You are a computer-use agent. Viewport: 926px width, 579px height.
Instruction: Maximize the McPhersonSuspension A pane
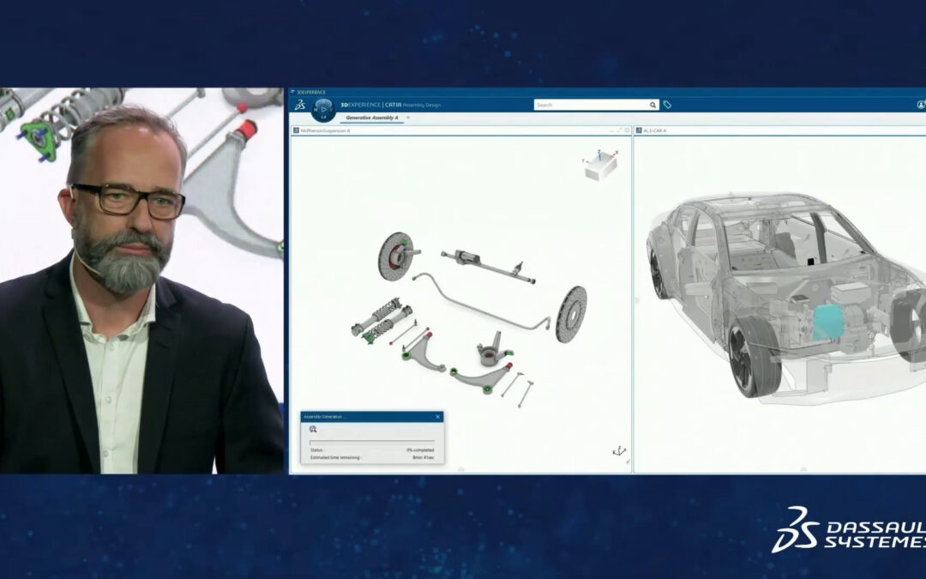click(x=620, y=130)
